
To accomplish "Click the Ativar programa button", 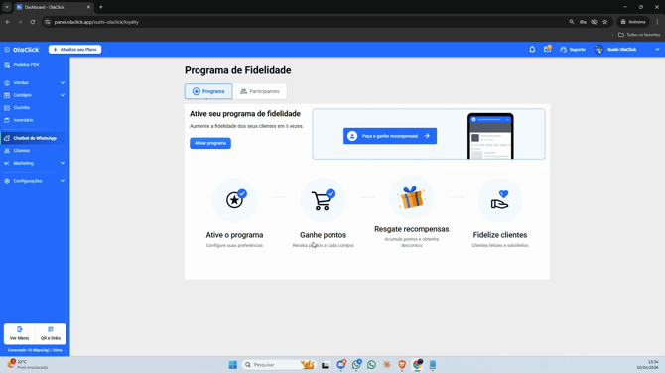I will click(x=210, y=143).
